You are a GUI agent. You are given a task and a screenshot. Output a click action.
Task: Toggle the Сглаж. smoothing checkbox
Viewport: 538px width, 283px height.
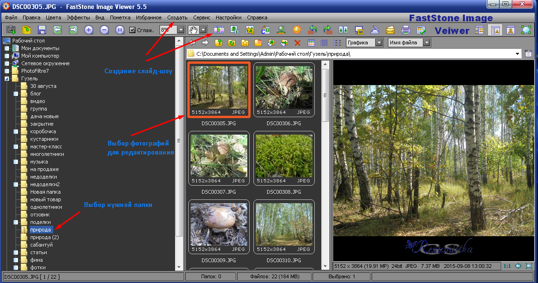[132, 30]
